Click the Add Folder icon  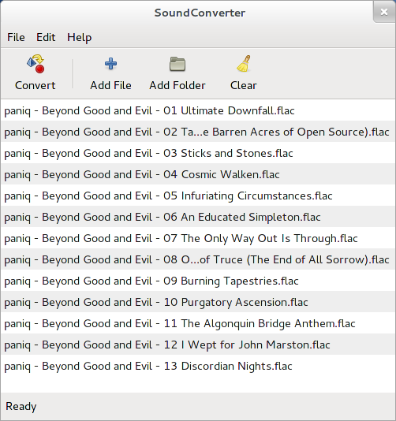(177, 64)
